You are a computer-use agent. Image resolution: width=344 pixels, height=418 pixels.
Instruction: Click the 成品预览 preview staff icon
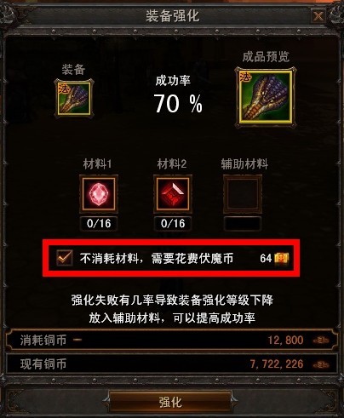[266, 97]
